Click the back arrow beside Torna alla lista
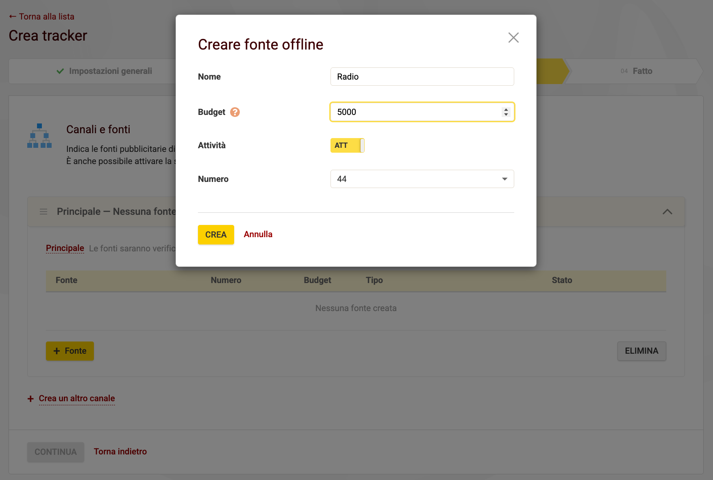 11,16
